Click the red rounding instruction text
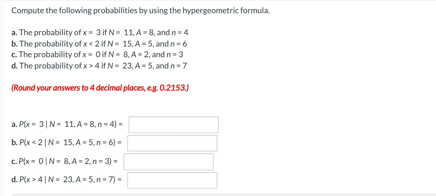 100,88
